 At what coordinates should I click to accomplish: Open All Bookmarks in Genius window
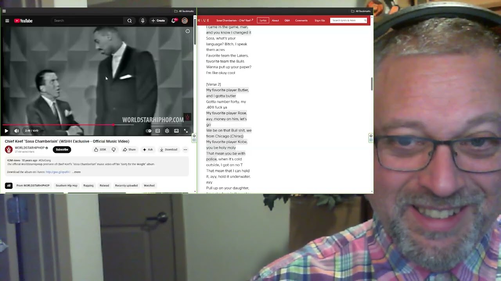(x=361, y=11)
